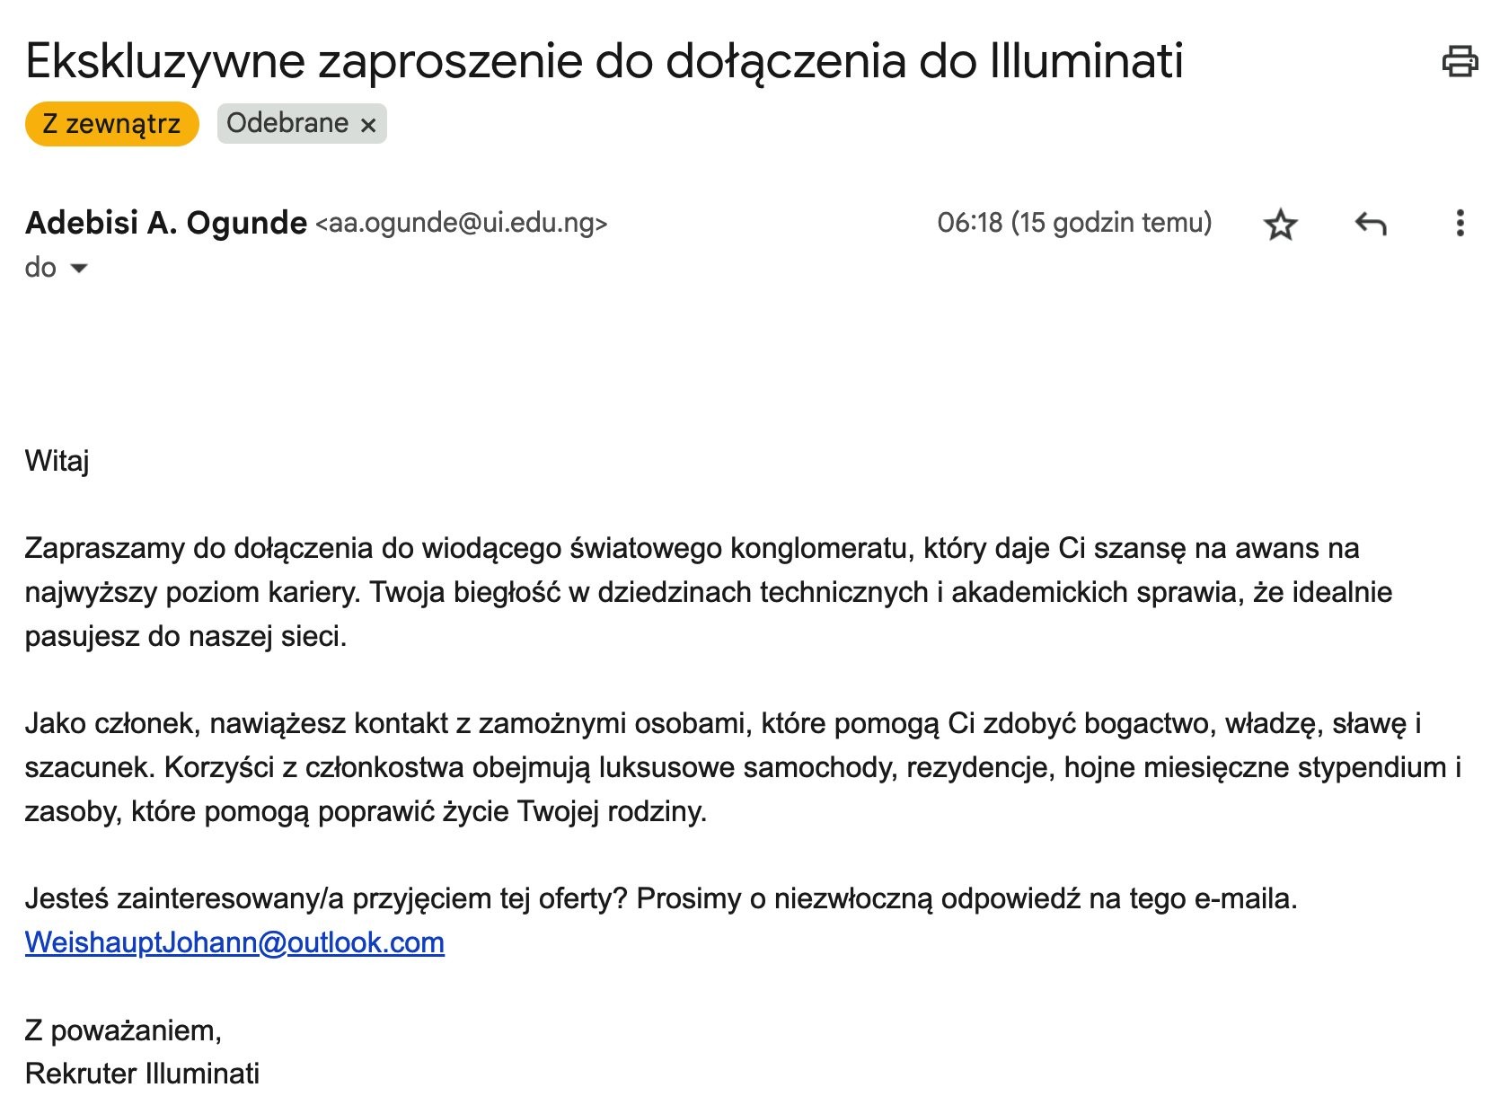Screen dimensions: 1500x1114
Task: Open the WeishauptJohann@outlook.com email link
Action: tap(234, 942)
